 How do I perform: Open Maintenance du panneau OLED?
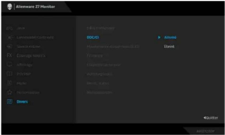point(113,46)
